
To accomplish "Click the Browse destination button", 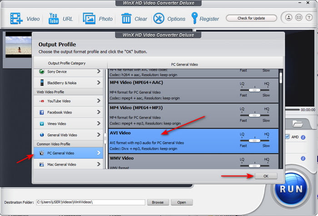I will (x=158, y=202).
